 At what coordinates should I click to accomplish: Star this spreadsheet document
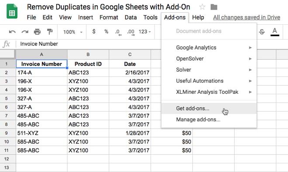202,7
